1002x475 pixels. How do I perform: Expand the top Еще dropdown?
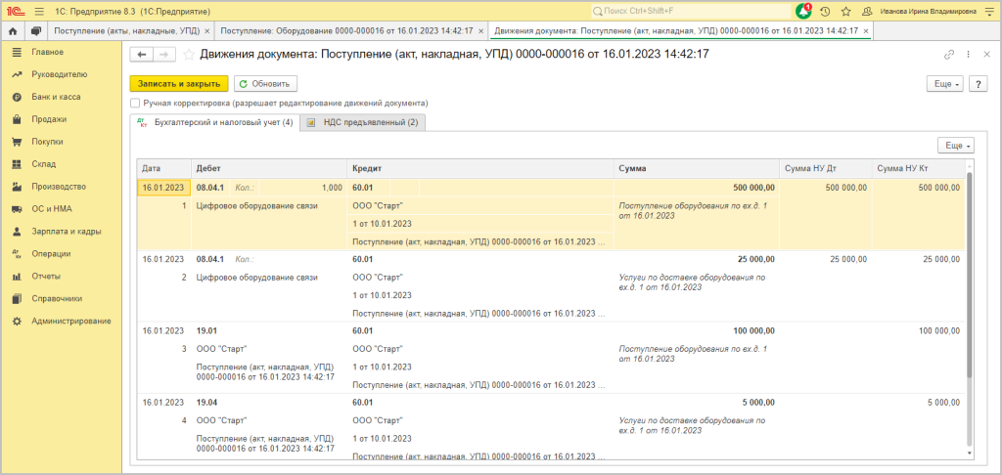pyautogui.click(x=944, y=84)
